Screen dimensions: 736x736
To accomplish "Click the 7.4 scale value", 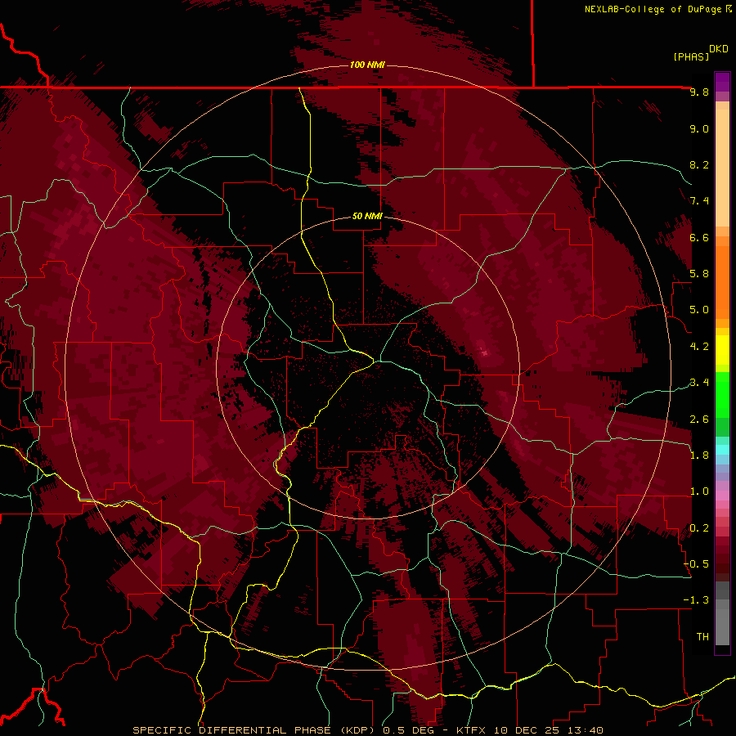I will tap(699, 201).
